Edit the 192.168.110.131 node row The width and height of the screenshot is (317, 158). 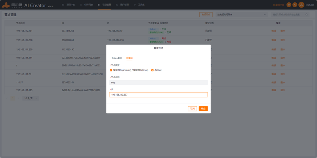pyautogui.click(x=273, y=31)
